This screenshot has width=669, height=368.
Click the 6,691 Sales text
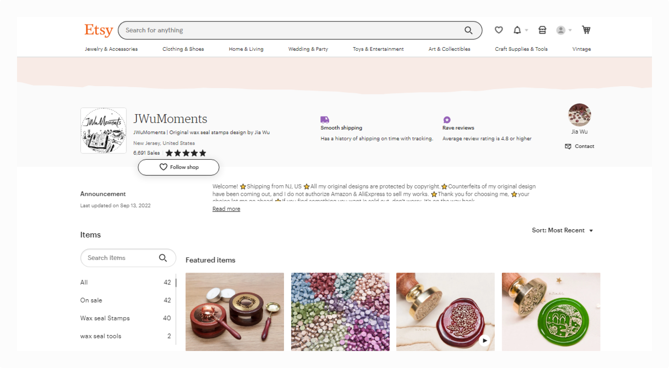(x=147, y=153)
